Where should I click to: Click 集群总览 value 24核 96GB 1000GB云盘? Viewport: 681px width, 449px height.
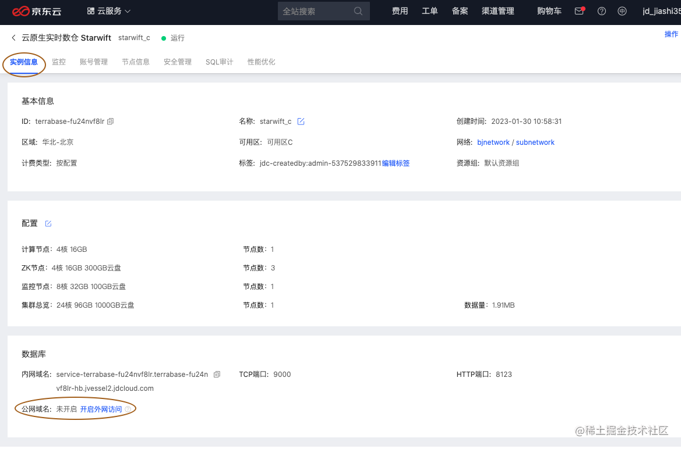point(95,305)
